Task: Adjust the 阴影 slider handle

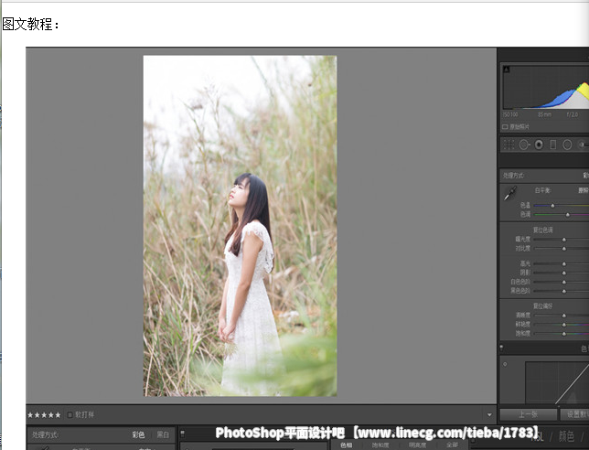Action: 563,273
